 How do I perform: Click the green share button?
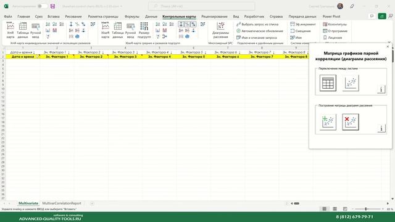pyautogui.click(x=382, y=16)
